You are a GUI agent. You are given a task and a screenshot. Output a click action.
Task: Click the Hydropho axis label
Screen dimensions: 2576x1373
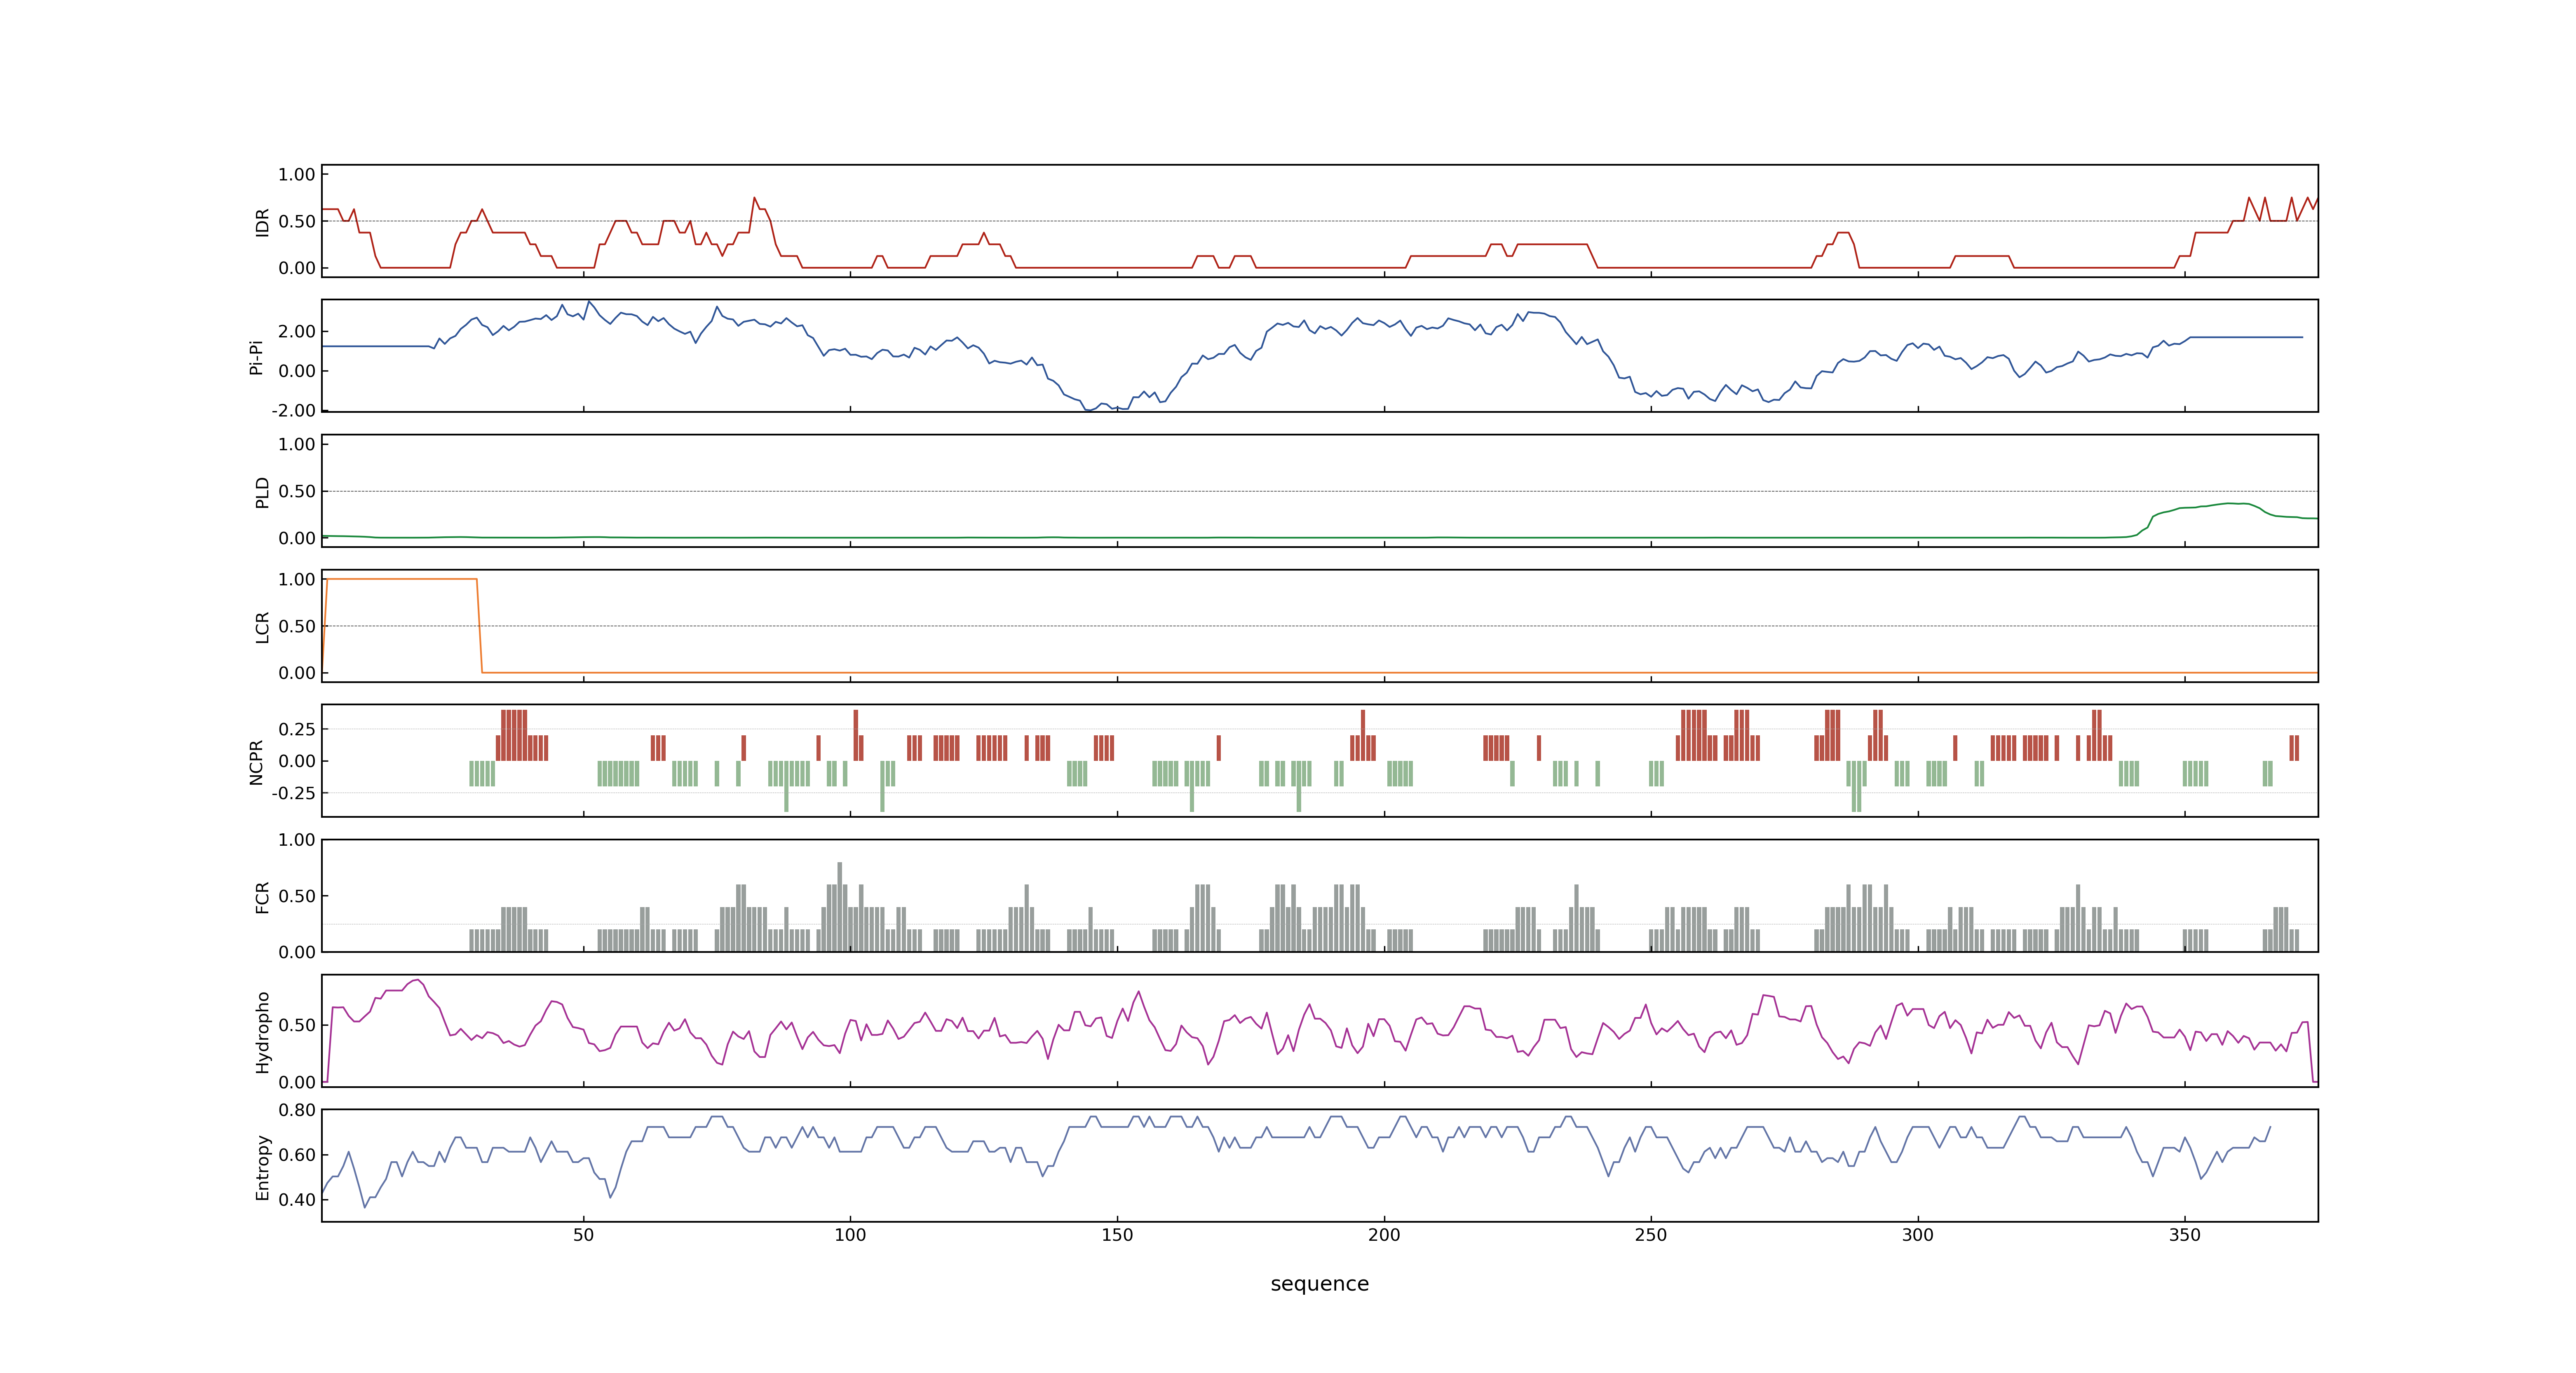(x=262, y=1032)
